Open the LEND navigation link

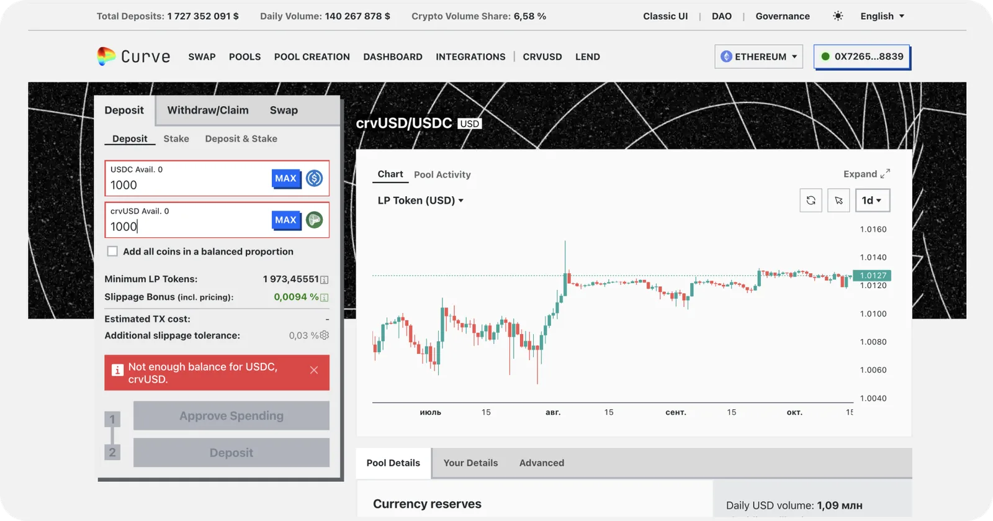click(588, 57)
